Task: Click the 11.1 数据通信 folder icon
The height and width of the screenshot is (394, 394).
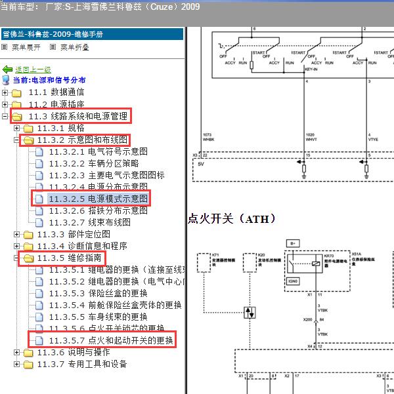Action: click(x=16, y=92)
